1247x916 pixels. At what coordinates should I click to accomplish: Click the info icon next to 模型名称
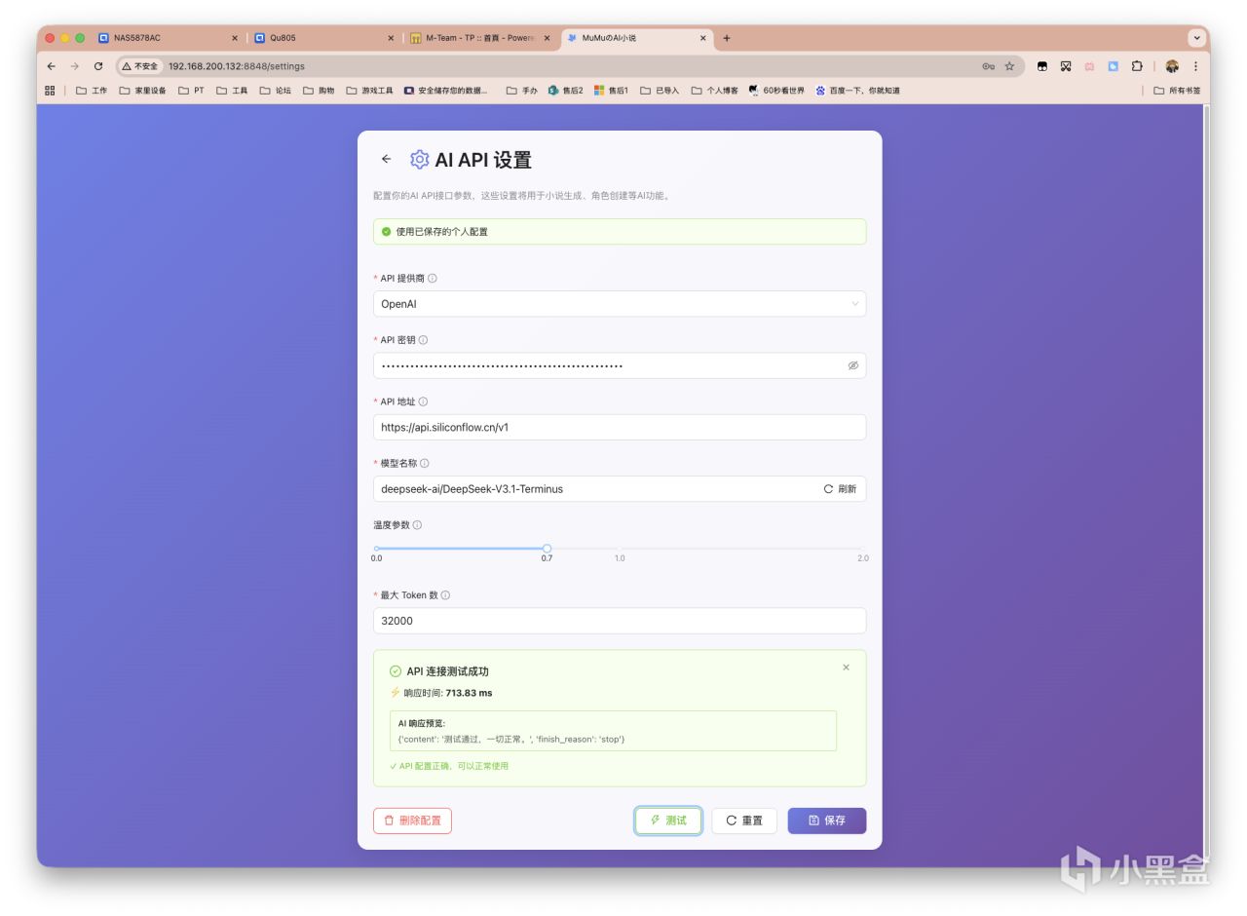(x=424, y=464)
